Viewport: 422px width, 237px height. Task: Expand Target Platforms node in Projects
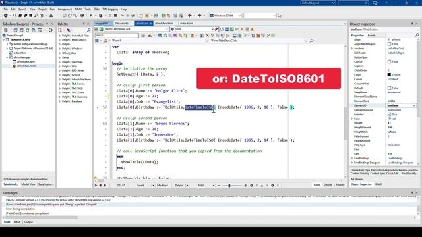coord(7,48)
